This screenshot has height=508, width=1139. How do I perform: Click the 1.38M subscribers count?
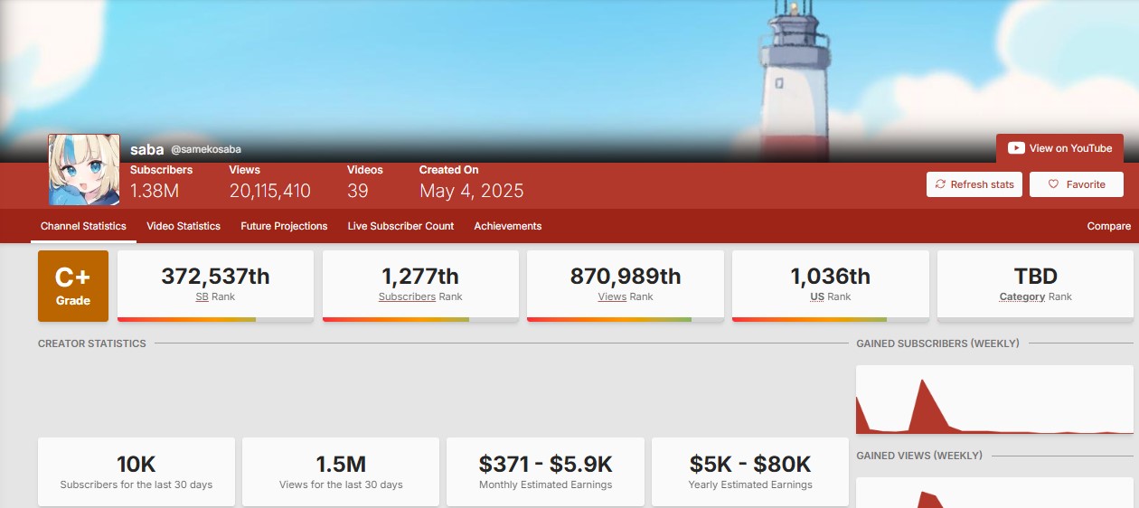[155, 191]
